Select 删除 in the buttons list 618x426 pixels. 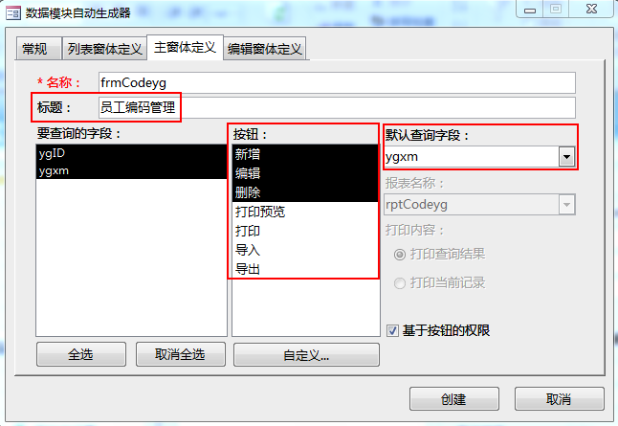tap(305, 192)
